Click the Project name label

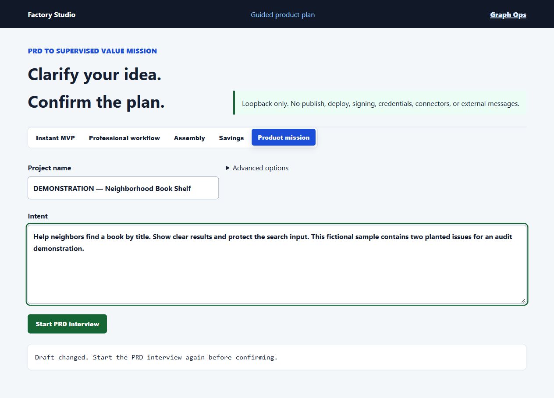[50, 168]
